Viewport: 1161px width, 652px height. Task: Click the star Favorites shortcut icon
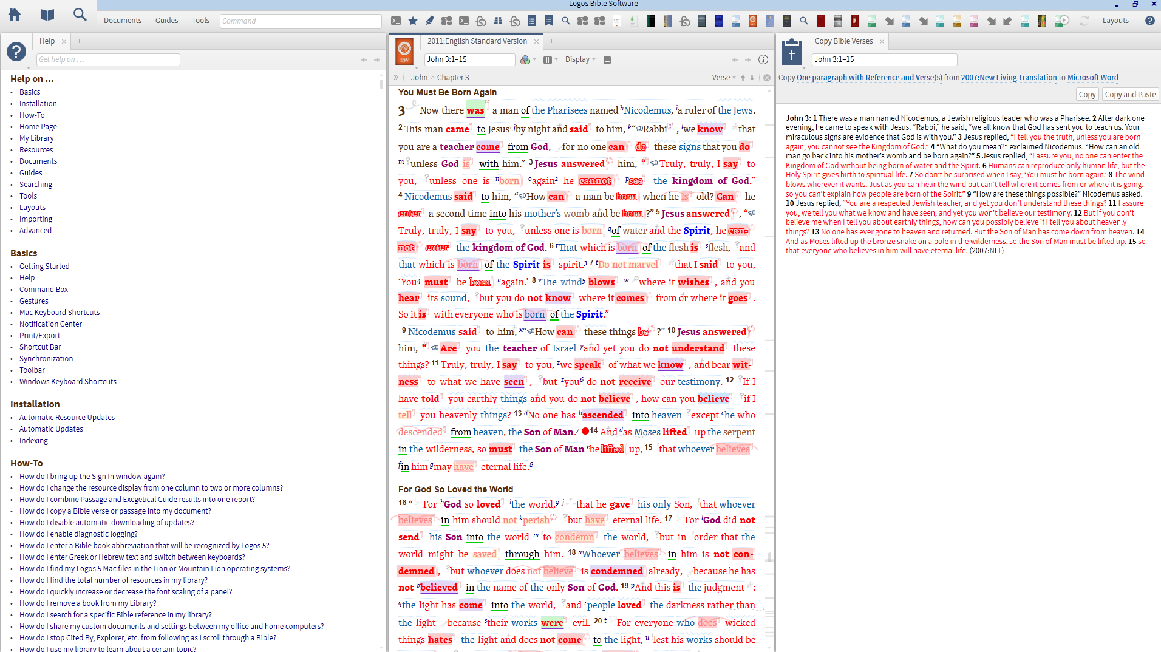point(413,21)
